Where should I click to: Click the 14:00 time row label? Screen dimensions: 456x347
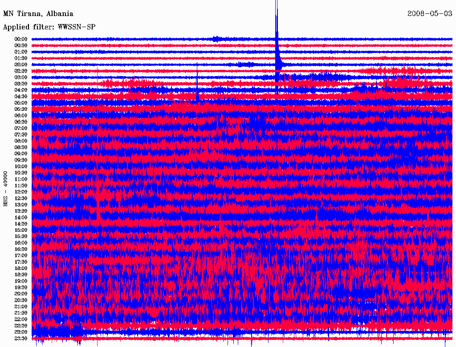[x=21, y=218]
